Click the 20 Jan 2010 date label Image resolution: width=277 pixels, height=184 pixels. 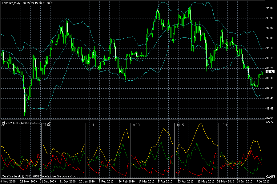point(87,181)
